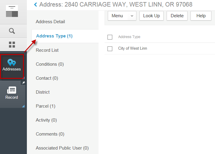Viewport: 215px width, 154px height.
Task: Open the search magnifier icon
Action: pos(12,31)
